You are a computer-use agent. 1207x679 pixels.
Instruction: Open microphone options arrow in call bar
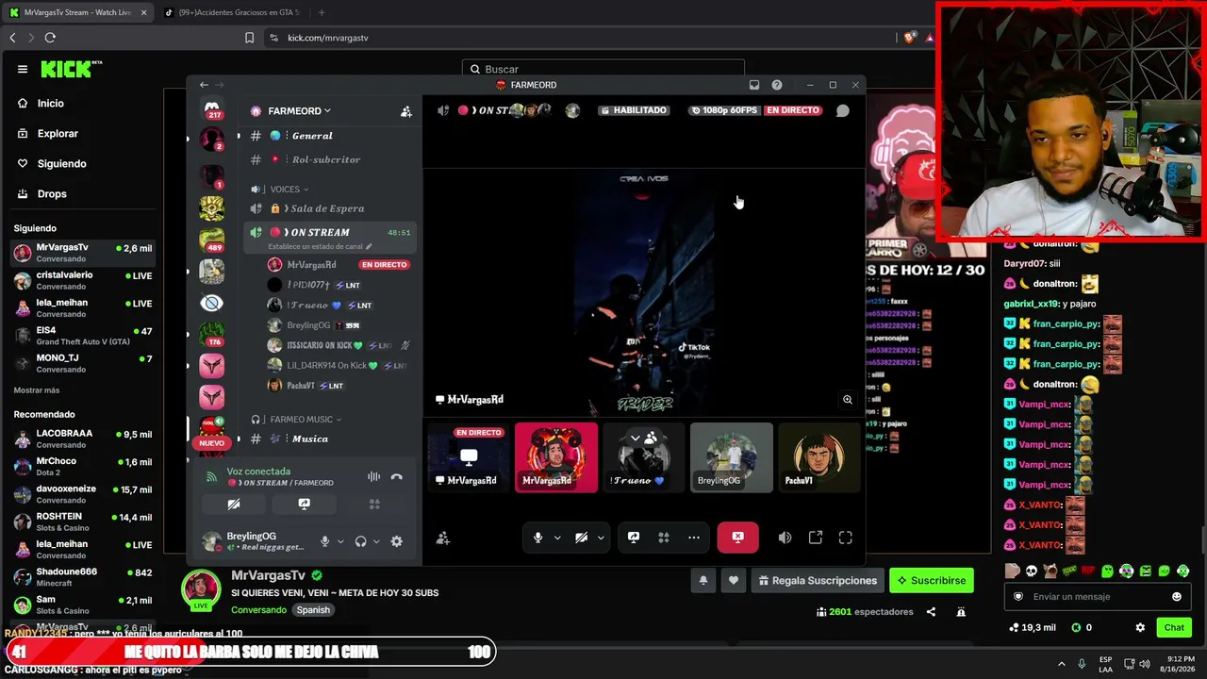point(557,538)
